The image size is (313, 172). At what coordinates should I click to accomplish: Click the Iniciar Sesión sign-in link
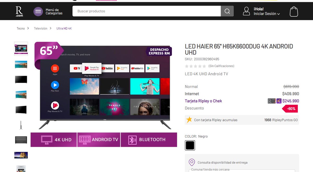pos(265,14)
